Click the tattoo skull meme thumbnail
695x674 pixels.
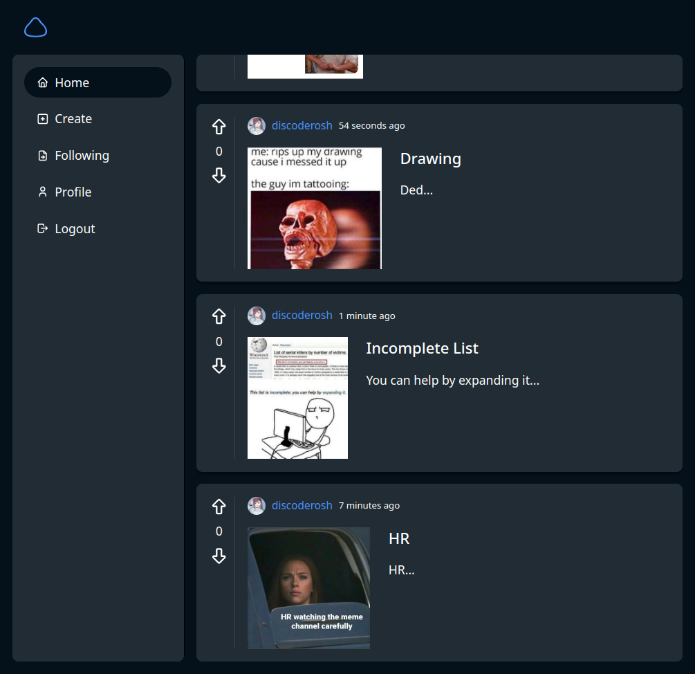314,208
